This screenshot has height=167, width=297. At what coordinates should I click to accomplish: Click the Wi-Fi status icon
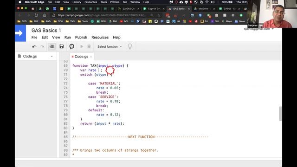tap(207, 2)
